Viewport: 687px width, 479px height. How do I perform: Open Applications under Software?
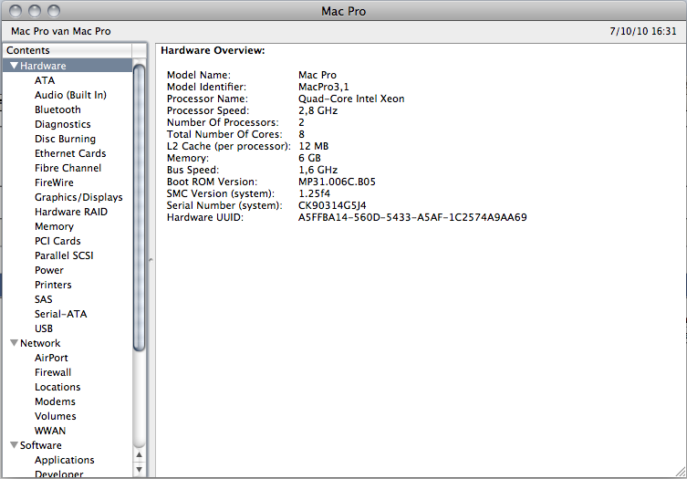tap(65, 460)
